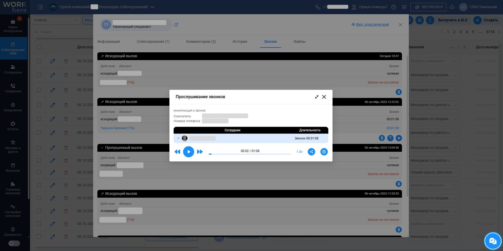Viewport: 503px width, 251px height.
Task: Click the audio progress bar
Action: point(250,154)
